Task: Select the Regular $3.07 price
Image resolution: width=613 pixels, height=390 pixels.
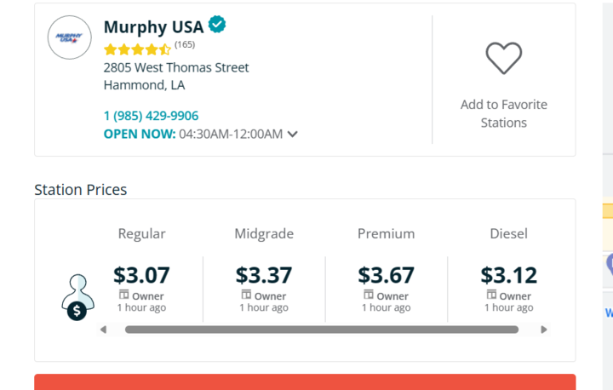Action: [x=141, y=275]
